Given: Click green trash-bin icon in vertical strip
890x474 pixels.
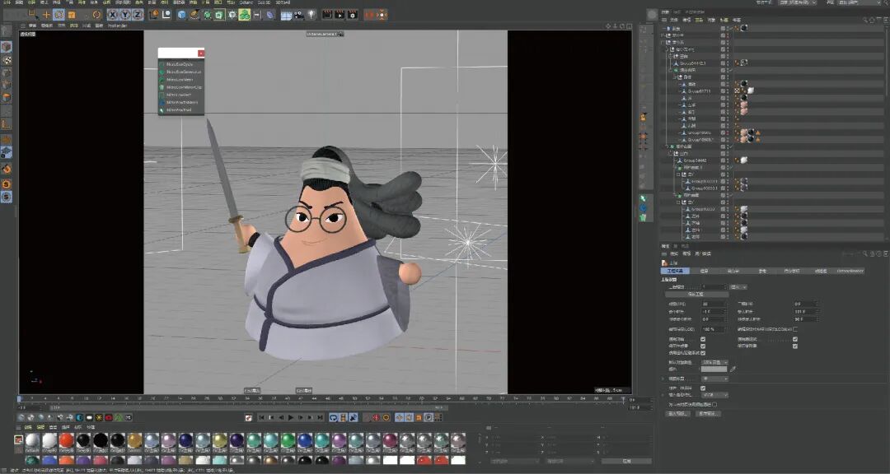Looking at the screenshot, I should coord(643,216).
